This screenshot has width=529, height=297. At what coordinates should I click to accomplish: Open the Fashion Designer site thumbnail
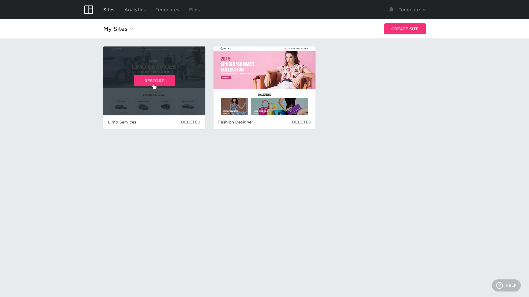click(264, 81)
